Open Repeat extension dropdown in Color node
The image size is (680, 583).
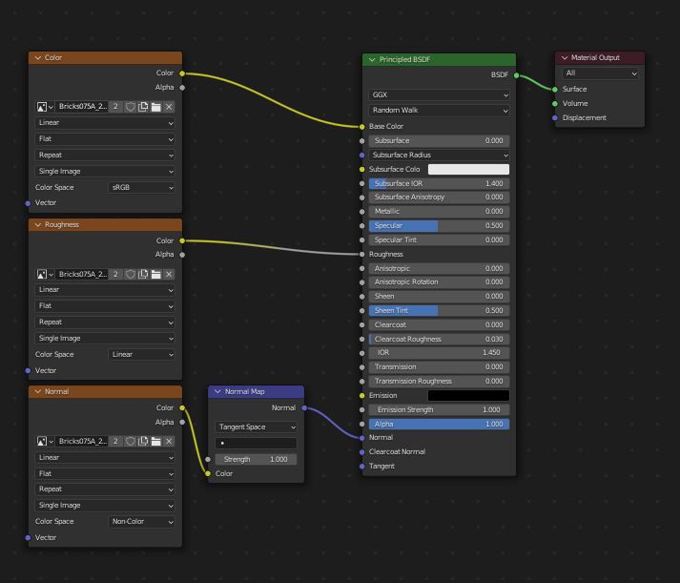coord(105,156)
